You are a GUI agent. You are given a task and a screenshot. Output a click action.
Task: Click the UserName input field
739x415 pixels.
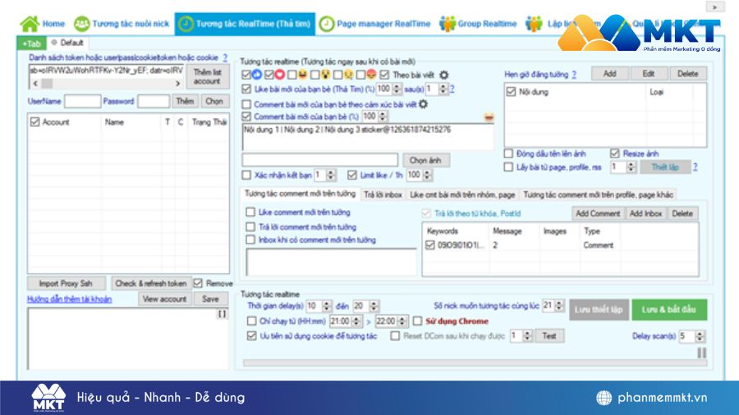point(82,101)
